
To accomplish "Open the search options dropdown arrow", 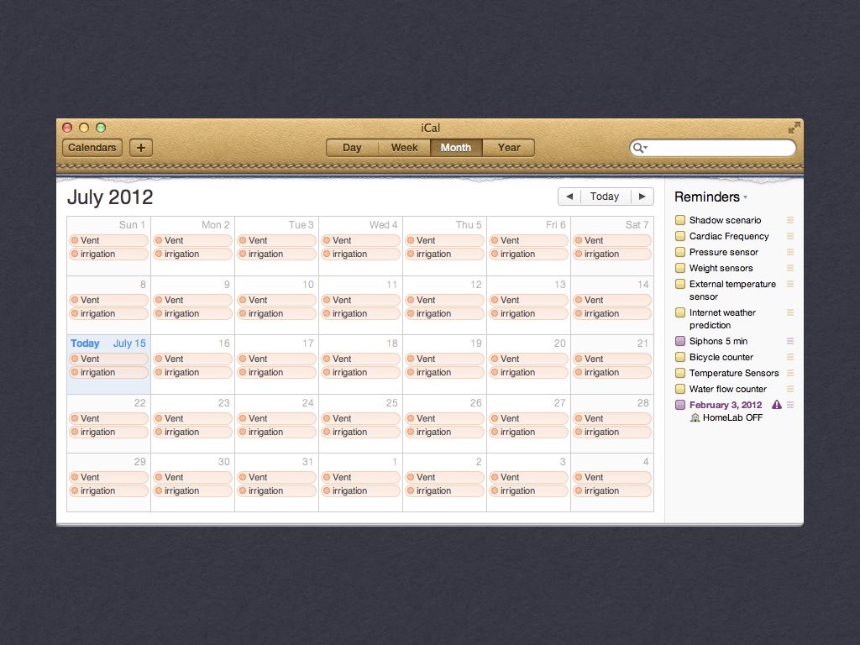I will [x=645, y=149].
